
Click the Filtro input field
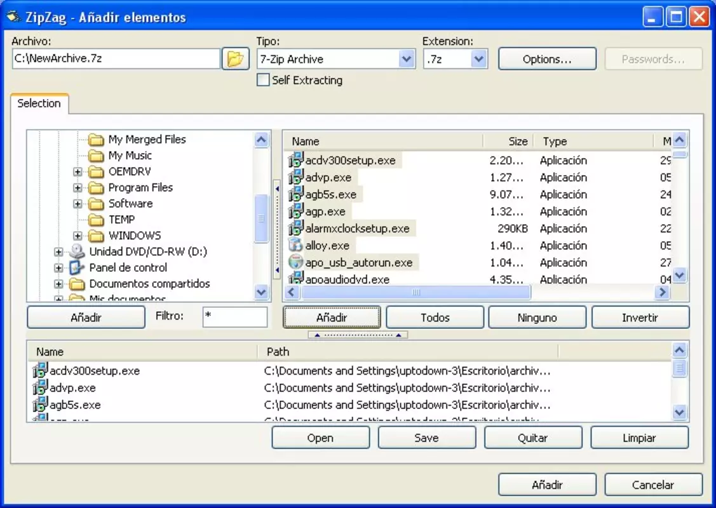234,317
